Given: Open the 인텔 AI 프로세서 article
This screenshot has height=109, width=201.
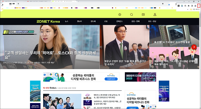Looking at the screenshot, I should pos(172,42).
